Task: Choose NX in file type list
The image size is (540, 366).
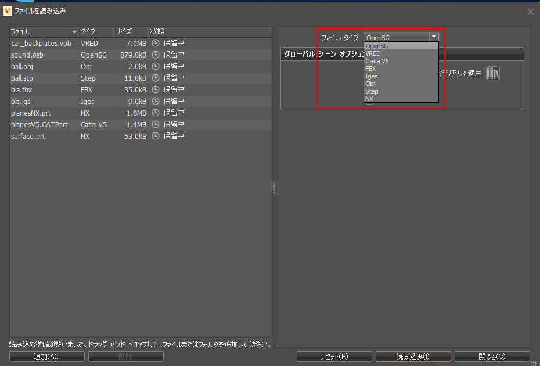Action: click(x=401, y=99)
